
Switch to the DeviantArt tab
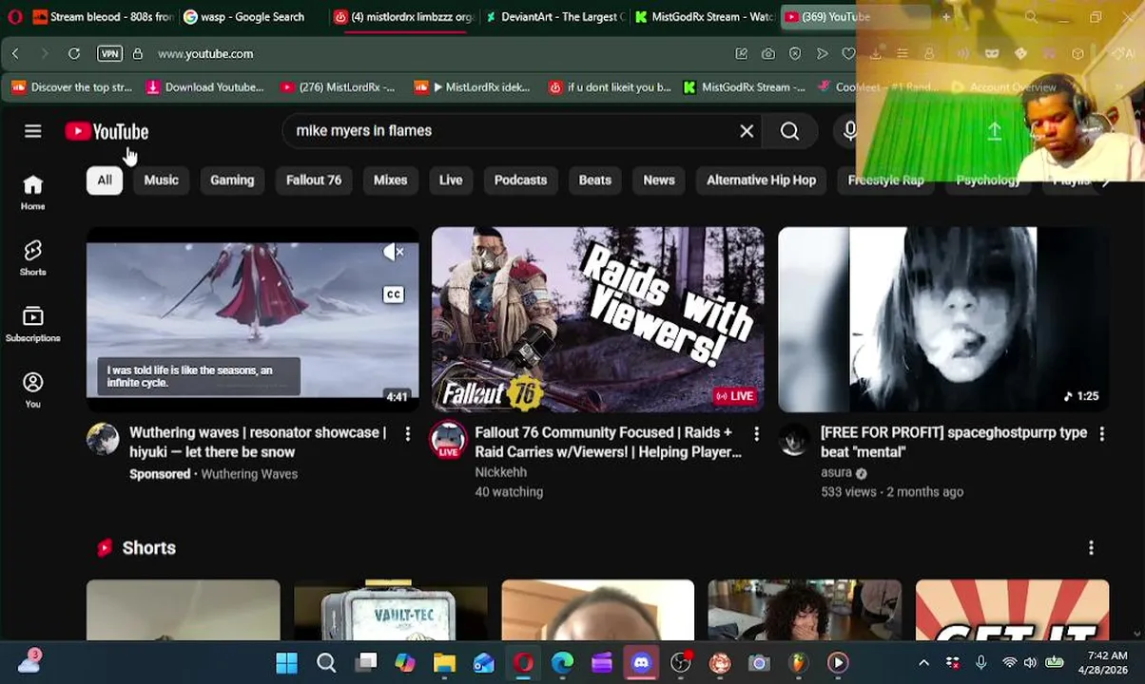pyautogui.click(x=554, y=17)
